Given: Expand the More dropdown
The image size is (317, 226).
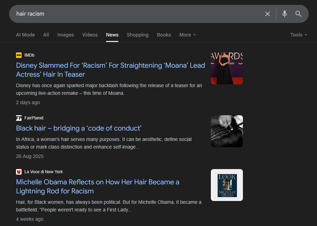Looking at the screenshot, I should (188, 35).
